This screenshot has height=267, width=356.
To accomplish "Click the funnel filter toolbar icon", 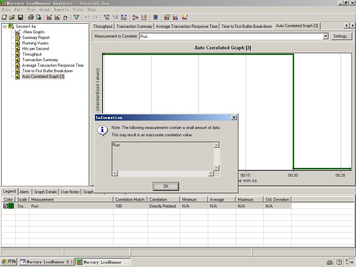I will coord(76,17).
